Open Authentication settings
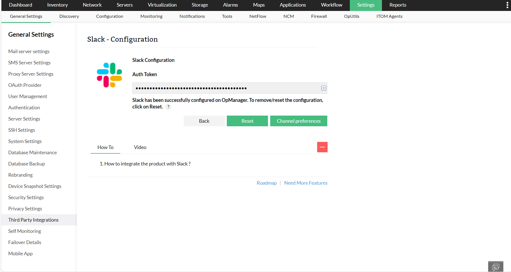Viewport: 511px width, 272px height. [x=24, y=108]
